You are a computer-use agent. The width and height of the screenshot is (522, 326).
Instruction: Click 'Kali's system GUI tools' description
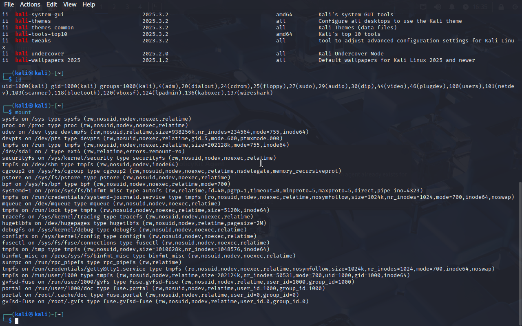(x=356, y=15)
